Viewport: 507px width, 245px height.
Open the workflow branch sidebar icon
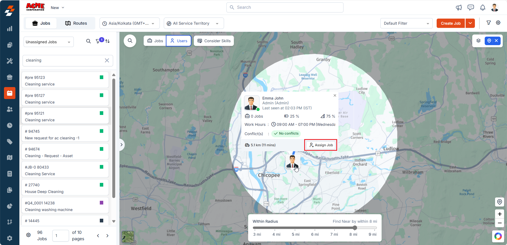point(10,222)
